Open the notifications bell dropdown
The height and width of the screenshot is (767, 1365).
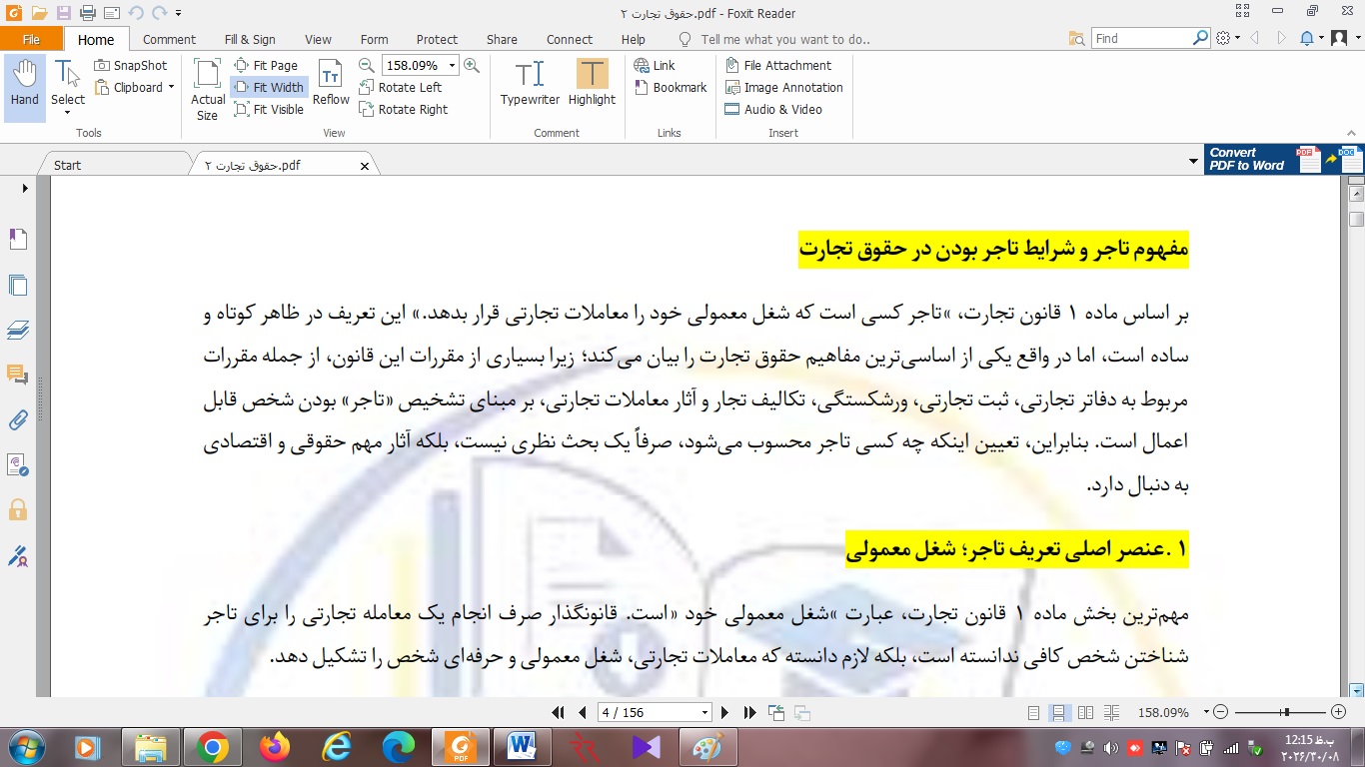click(x=1311, y=38)
